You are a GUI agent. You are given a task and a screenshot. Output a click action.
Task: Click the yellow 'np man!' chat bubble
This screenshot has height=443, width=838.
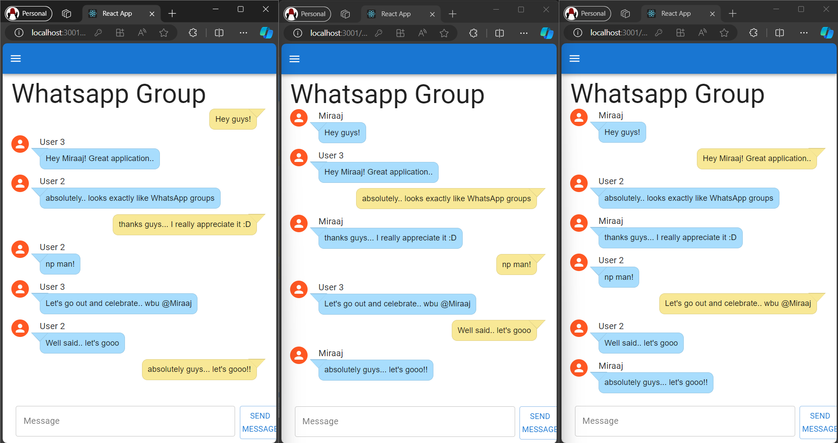click(516, 264)
